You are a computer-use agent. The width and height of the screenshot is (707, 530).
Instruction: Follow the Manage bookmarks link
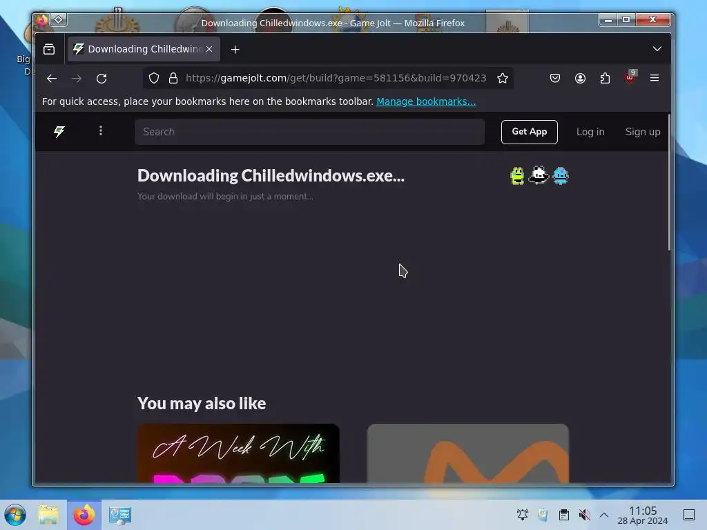coord(426,101)
